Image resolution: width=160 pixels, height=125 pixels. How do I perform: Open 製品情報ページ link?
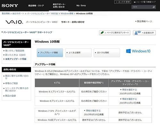[144, 21]
